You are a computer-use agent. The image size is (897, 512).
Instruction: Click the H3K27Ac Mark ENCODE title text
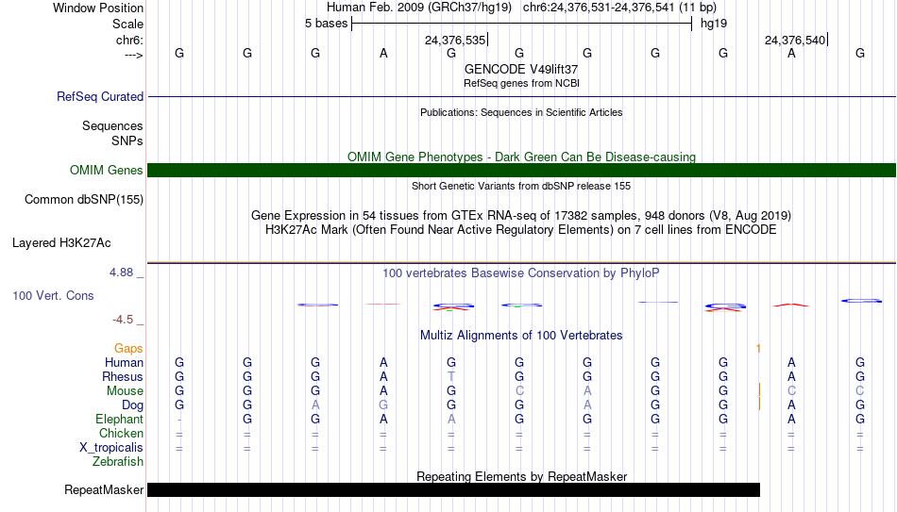[521, 230]
